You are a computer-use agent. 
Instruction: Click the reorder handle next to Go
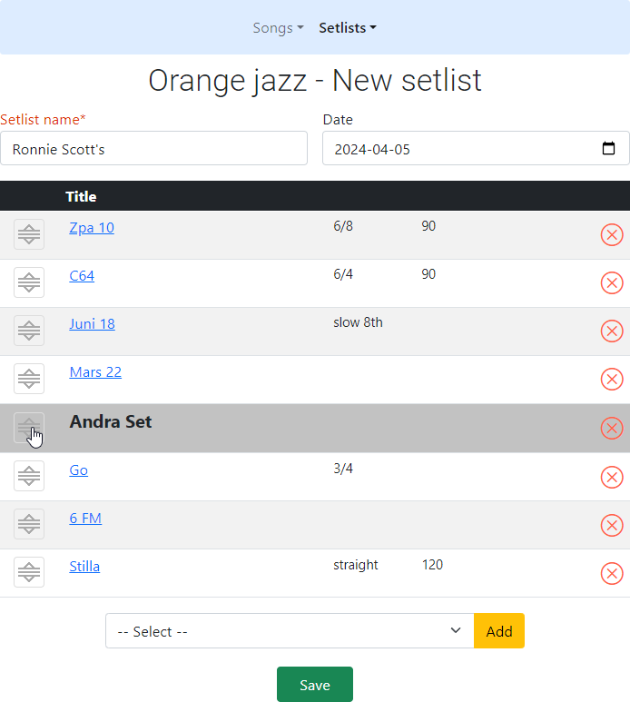(x=29, y=476)
